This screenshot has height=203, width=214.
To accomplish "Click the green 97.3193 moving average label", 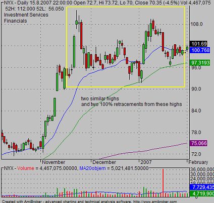I will point(200,63).
